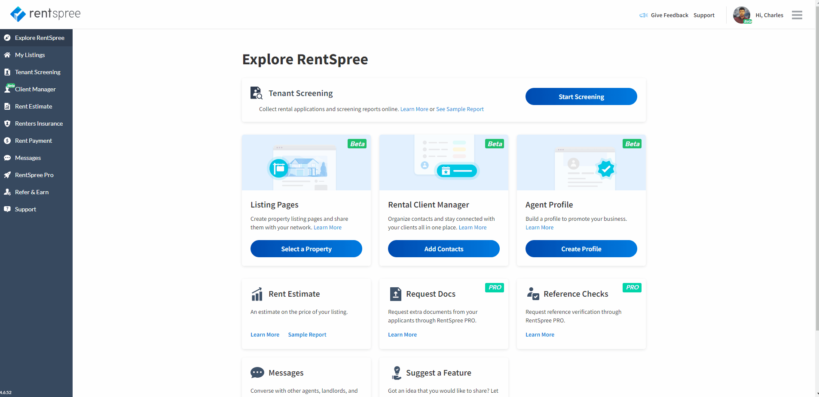Open Tenant Screening from the sidebar

point(36,72)
